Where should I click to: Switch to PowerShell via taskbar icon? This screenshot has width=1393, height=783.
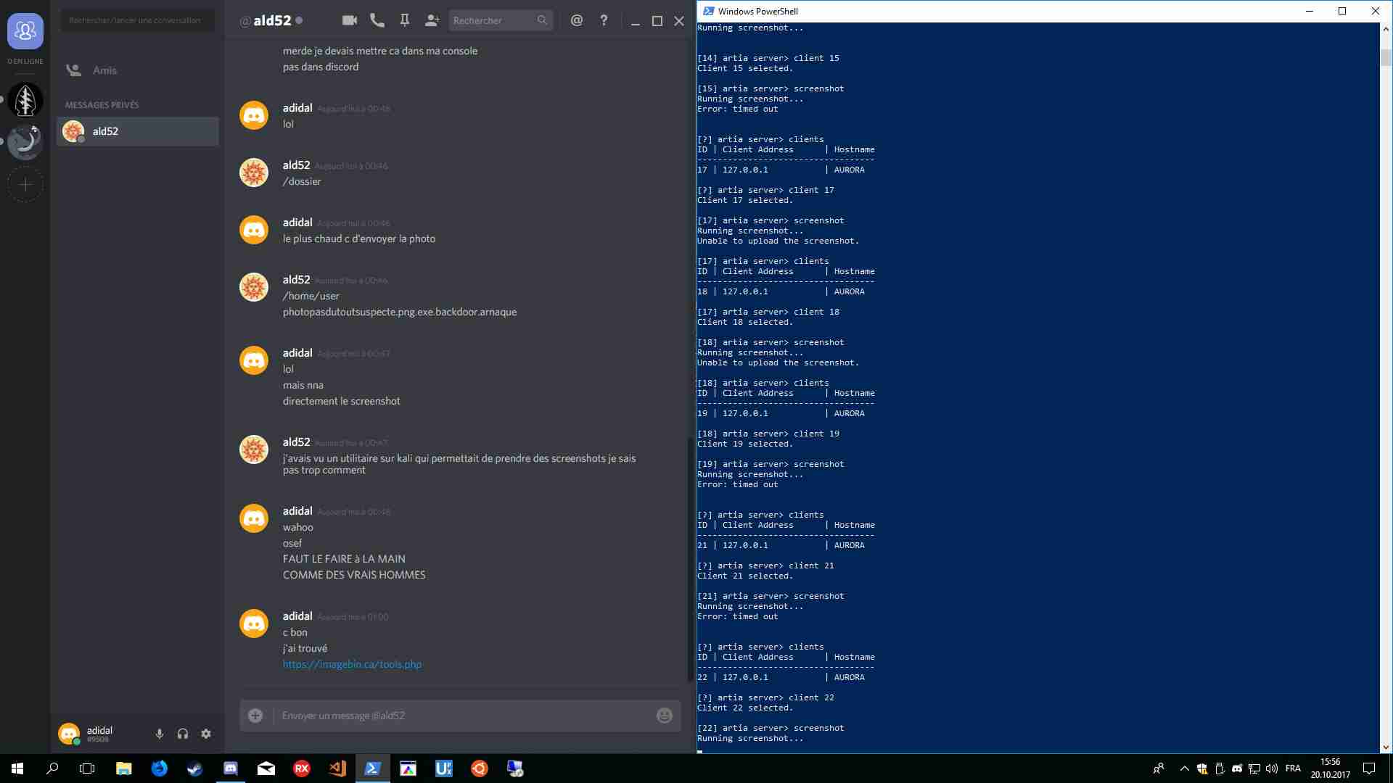373,768
